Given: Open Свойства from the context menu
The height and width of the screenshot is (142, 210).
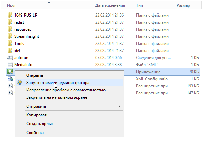Looking at the screenshot, I should (35, 133).
